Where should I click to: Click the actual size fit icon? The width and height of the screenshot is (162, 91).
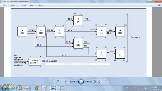pos(66,81)
